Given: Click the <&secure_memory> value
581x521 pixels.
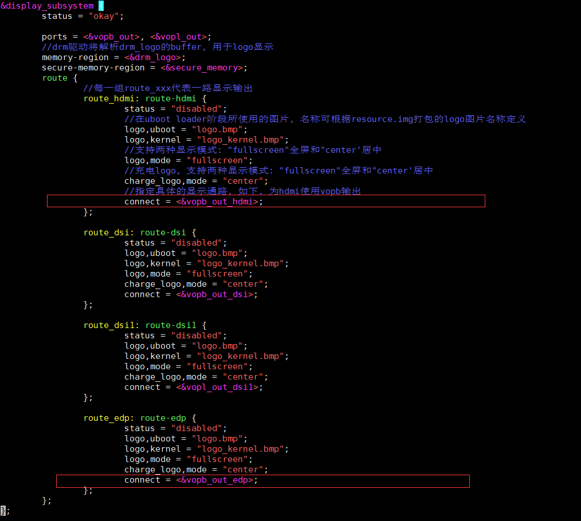Looking at the screenshot, I should point(202,68).
